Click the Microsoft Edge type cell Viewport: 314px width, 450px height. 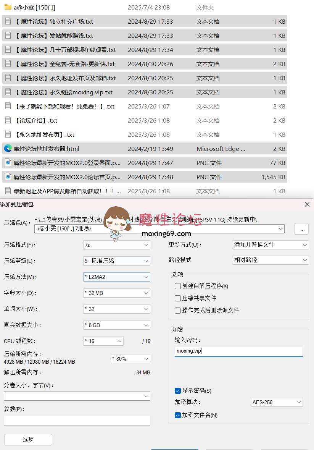point(221,149)
